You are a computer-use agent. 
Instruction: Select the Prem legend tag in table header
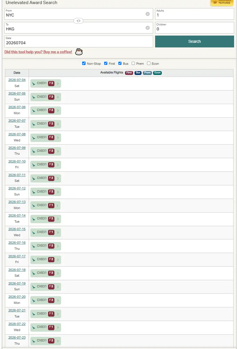point(148,73)
